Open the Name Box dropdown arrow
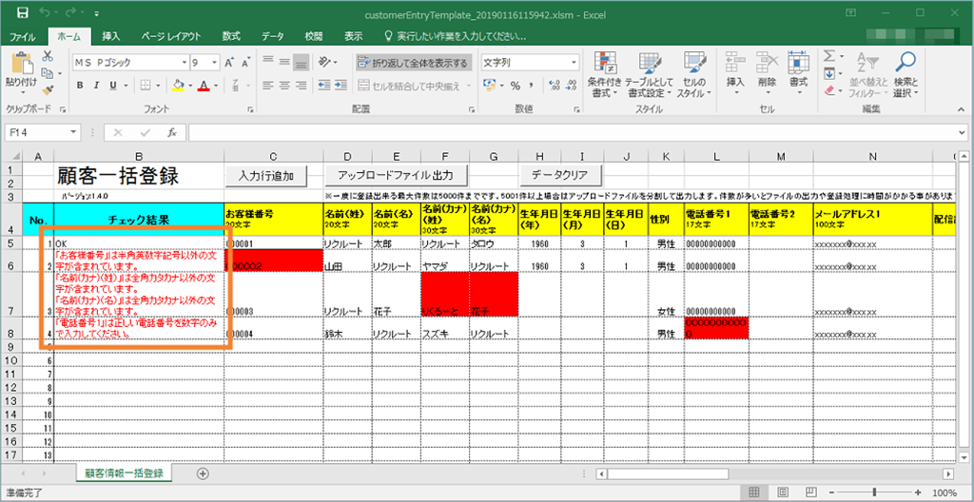Viewport: 974px width, 502px height. coord(74,132)
